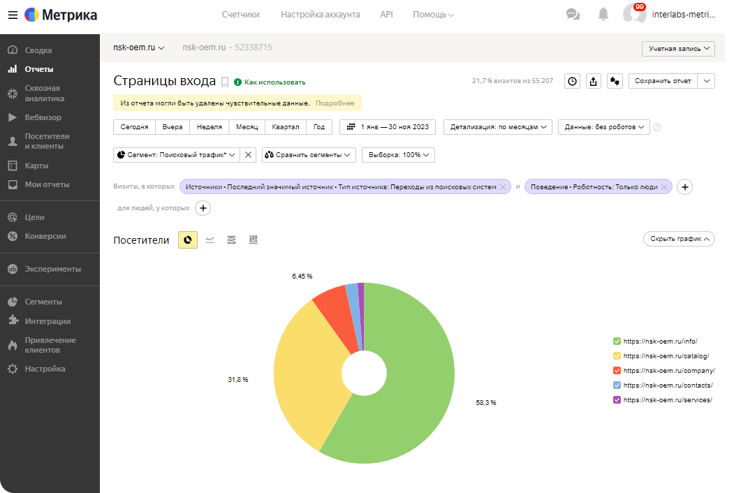Open the Учетная запись dropdown
741x493 pixels.
pos(678,49)
